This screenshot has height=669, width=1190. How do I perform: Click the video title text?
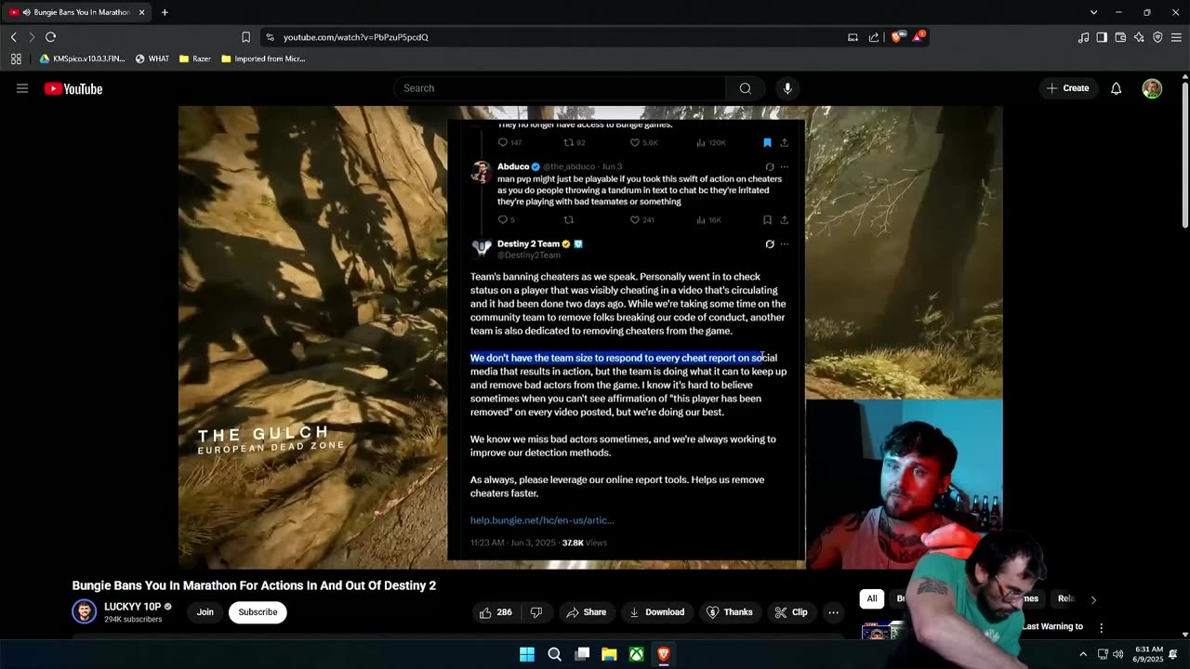[254, 585]
